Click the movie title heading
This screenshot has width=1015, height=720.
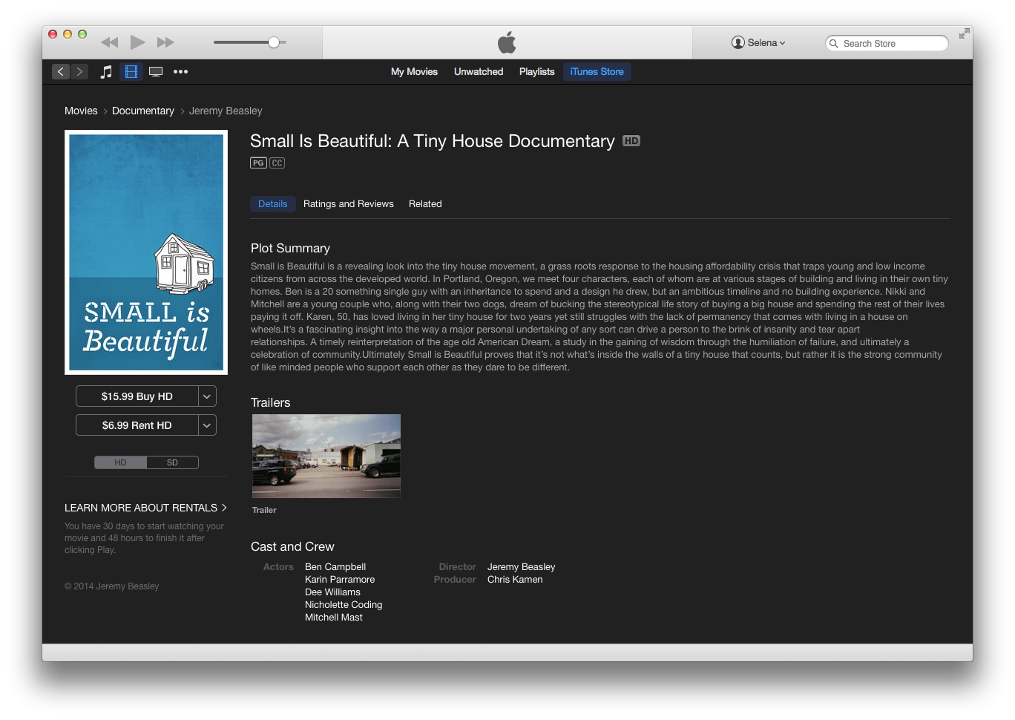433,141
